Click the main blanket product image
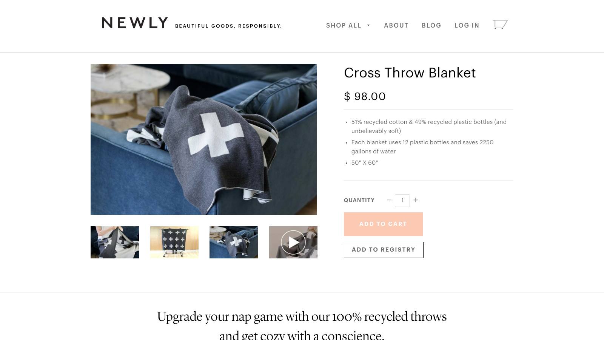 204,139
